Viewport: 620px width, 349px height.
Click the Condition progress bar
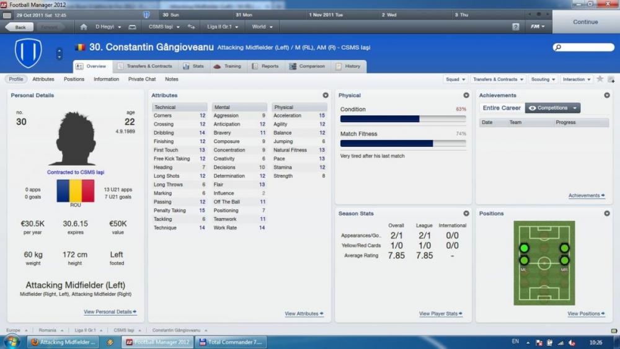[x=403, y=119]
